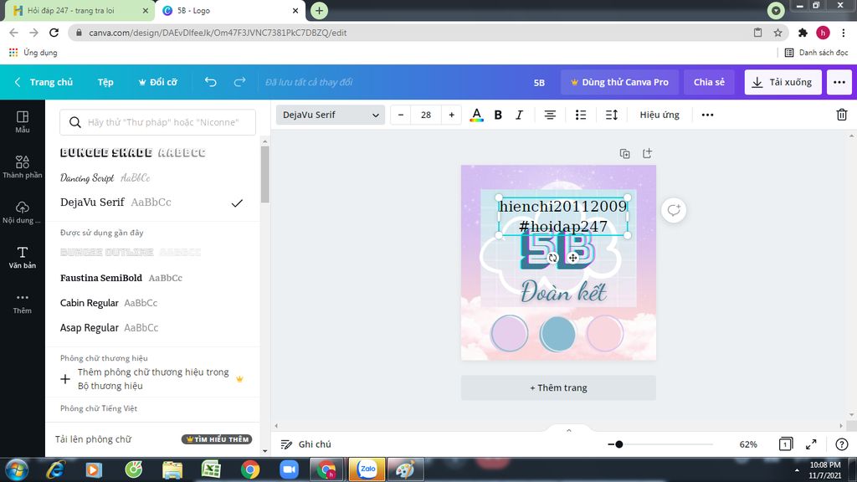Open Zoom from the taskbar
This screenshot has height=482, width=857.
click(x=289, y=469)
